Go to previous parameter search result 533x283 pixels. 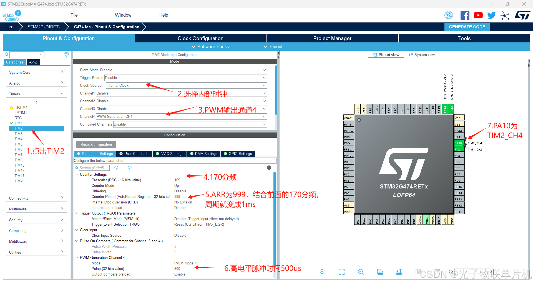pyautogui.click(x=116, y=168)
